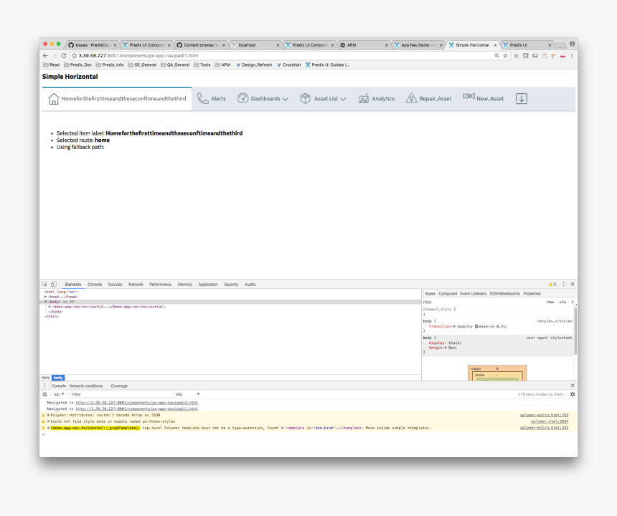Click the New_Asset nav icon
This screenshot has width=617, height=516.
pyautogui.click(x=468, y=97)
